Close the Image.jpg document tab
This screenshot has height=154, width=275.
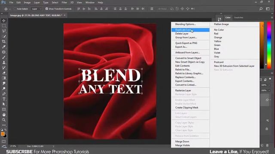click(64, 15)
